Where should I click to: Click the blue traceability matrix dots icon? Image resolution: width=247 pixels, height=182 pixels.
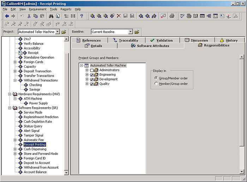pos(209,16)
